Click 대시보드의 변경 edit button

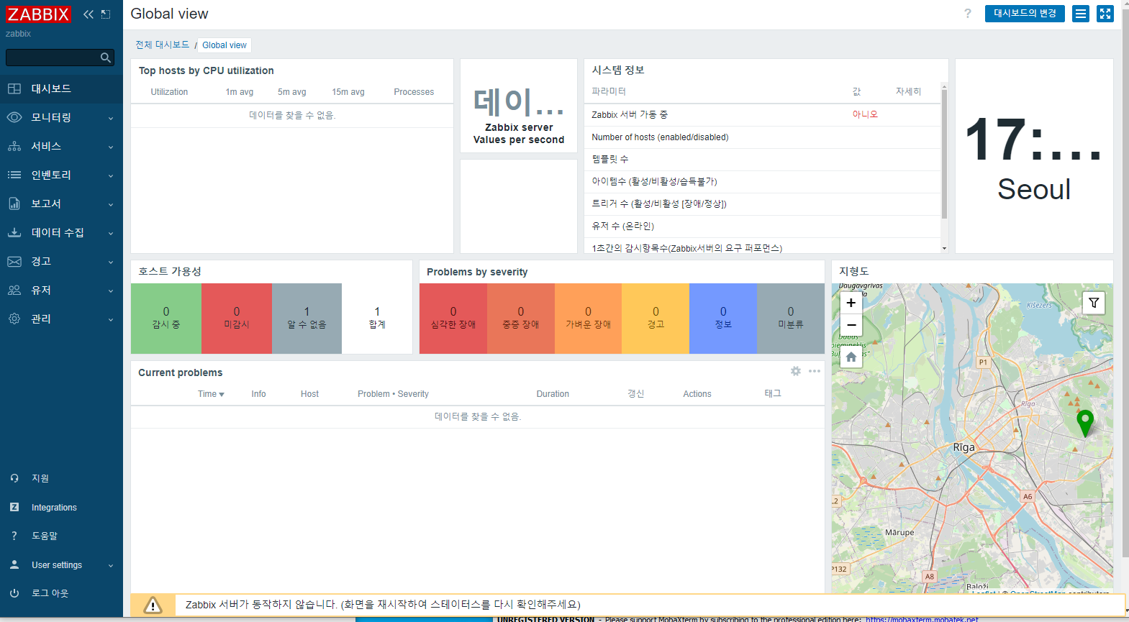click(x=1025, y=14)
